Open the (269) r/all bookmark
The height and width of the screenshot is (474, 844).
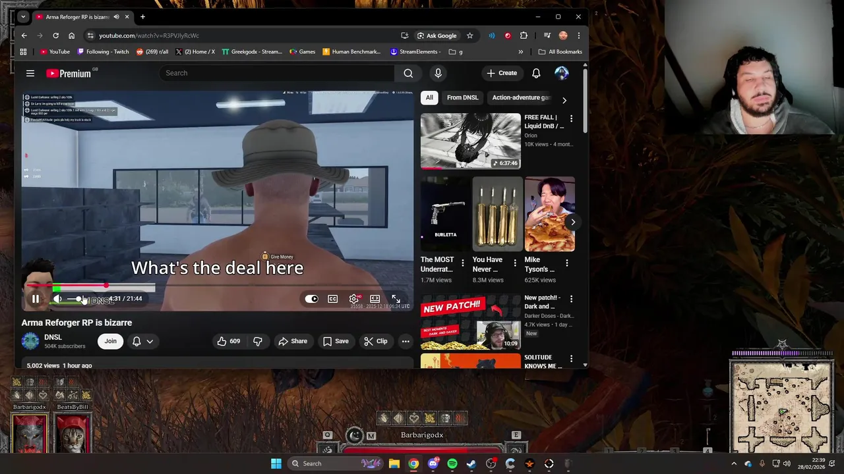pos(152,52)
